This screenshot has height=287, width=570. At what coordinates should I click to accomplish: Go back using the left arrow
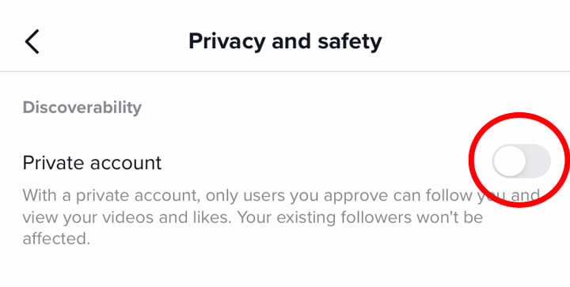(32, 42)
